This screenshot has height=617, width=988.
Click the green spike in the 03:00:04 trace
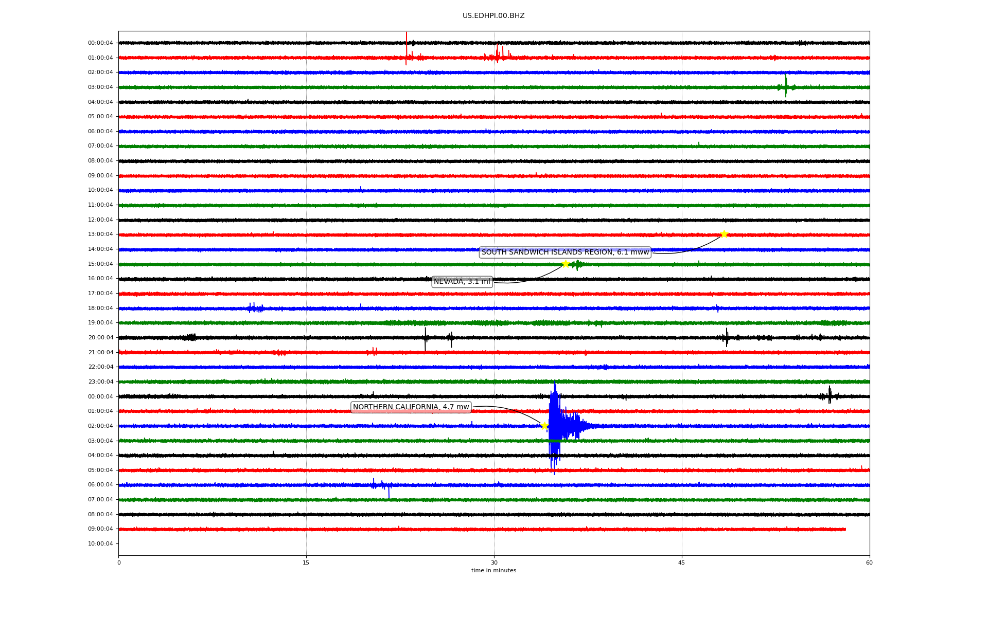pyautogui.click(x=786, y=86)
